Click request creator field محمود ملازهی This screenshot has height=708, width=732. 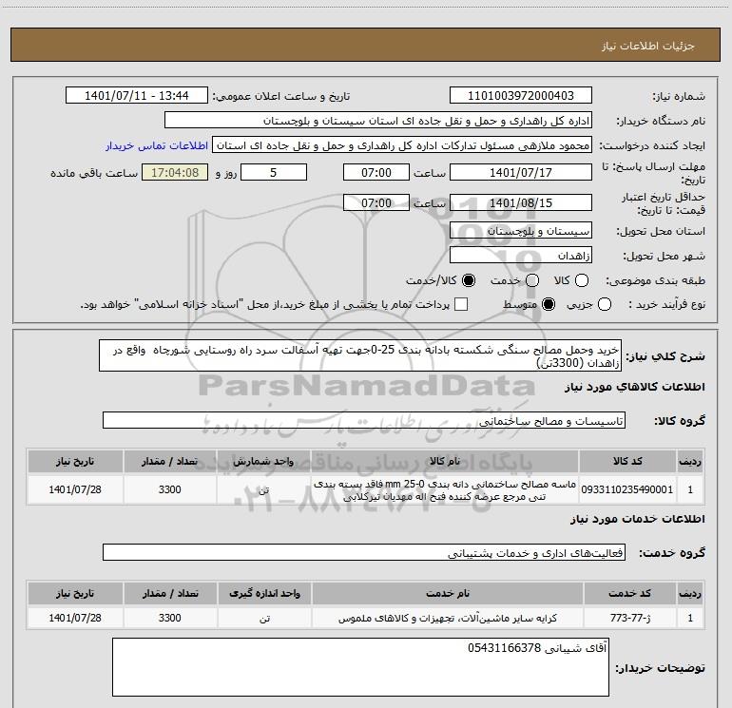coord(402,145)
